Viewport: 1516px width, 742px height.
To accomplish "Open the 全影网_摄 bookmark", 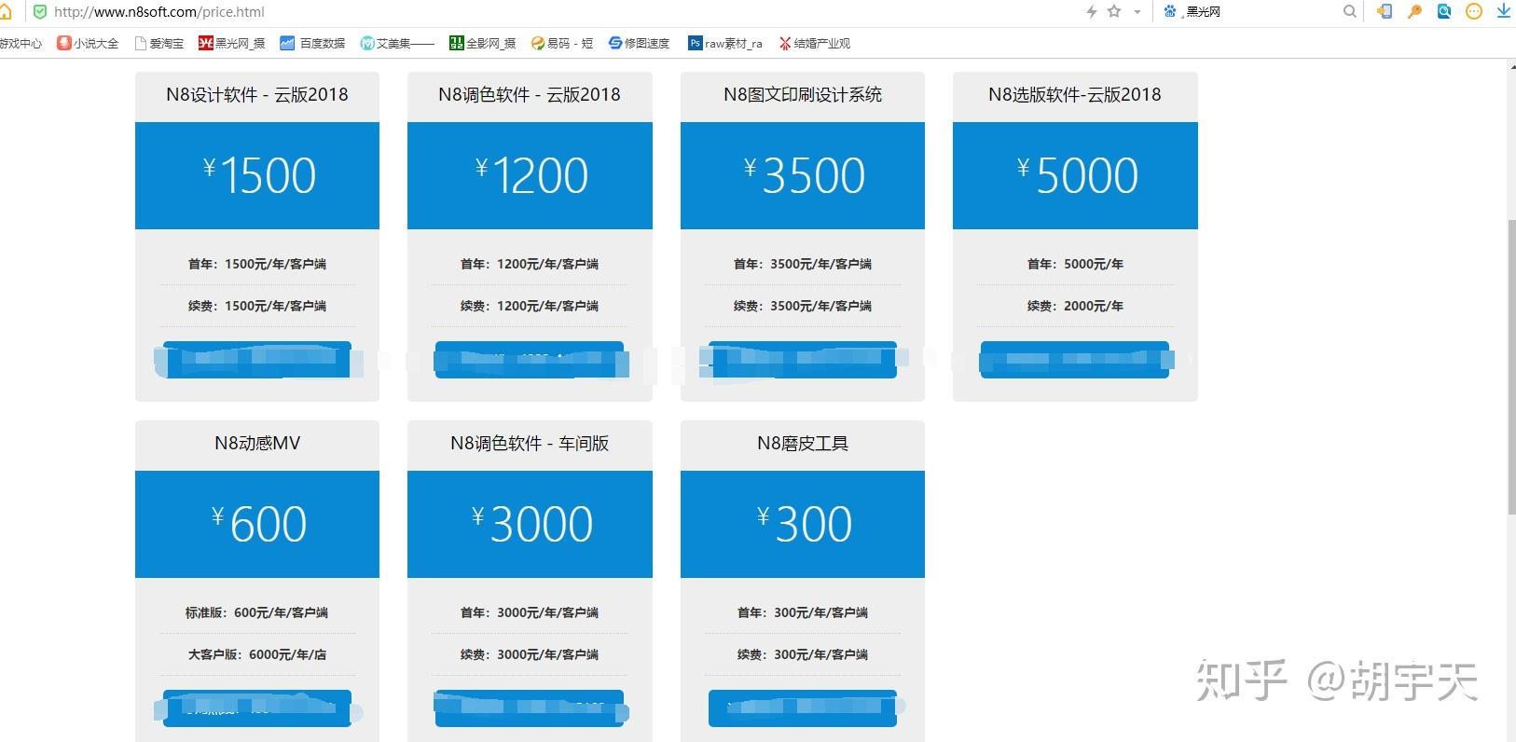I will pos(483,43).
